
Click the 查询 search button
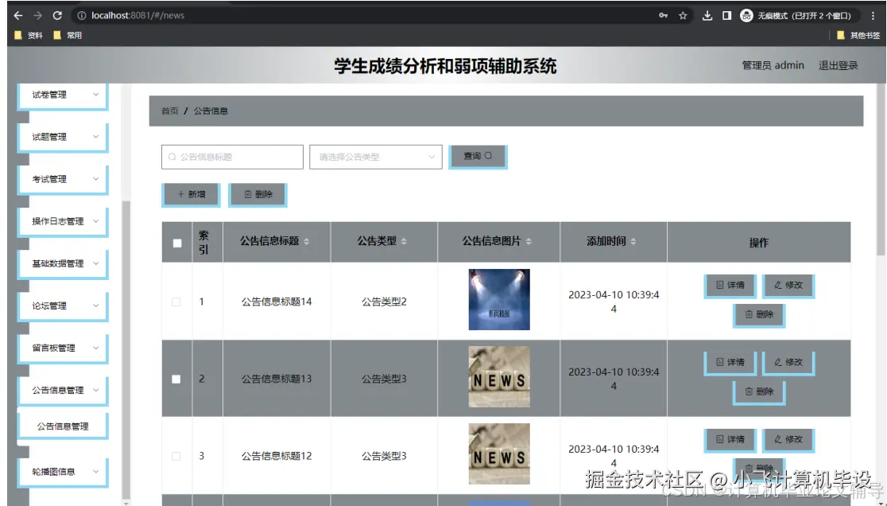pos(478,156)
